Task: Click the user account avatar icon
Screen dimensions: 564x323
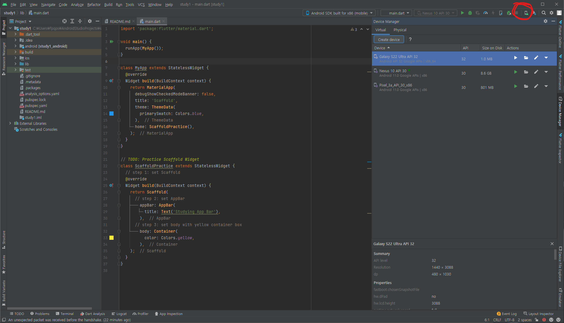Action: point(559,13)
